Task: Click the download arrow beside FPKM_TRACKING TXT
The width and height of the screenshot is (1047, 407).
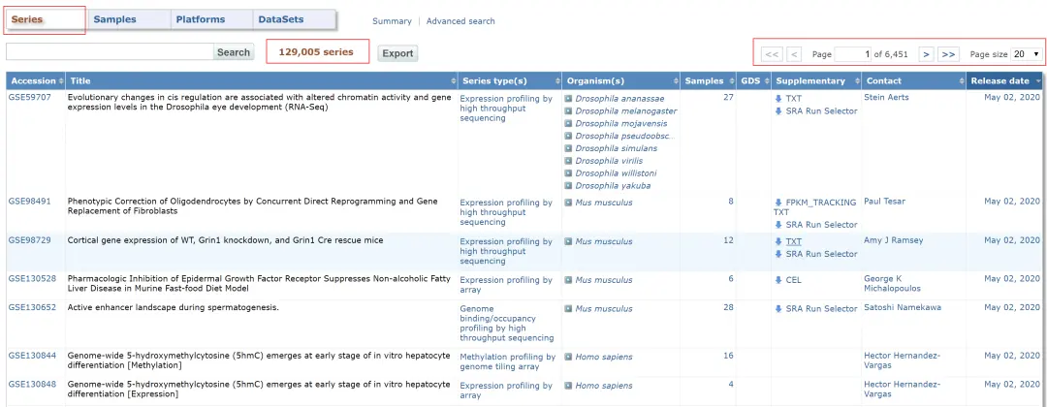Action: (x=779, y=203)
